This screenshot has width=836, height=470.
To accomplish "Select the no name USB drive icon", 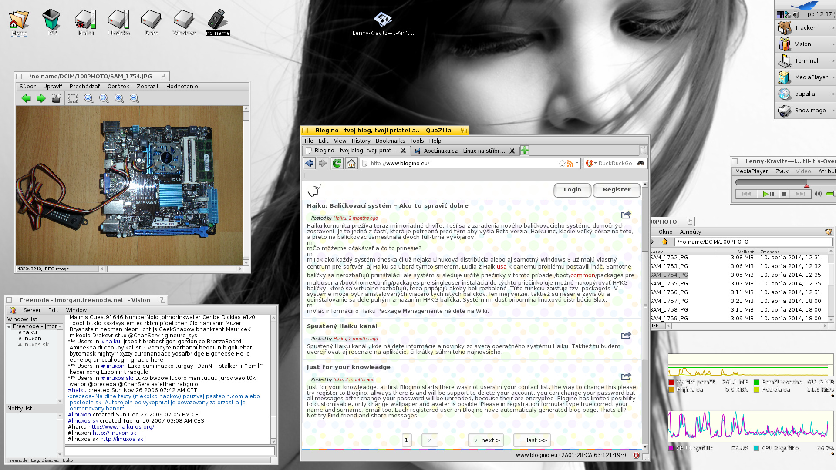I will 217,22.
